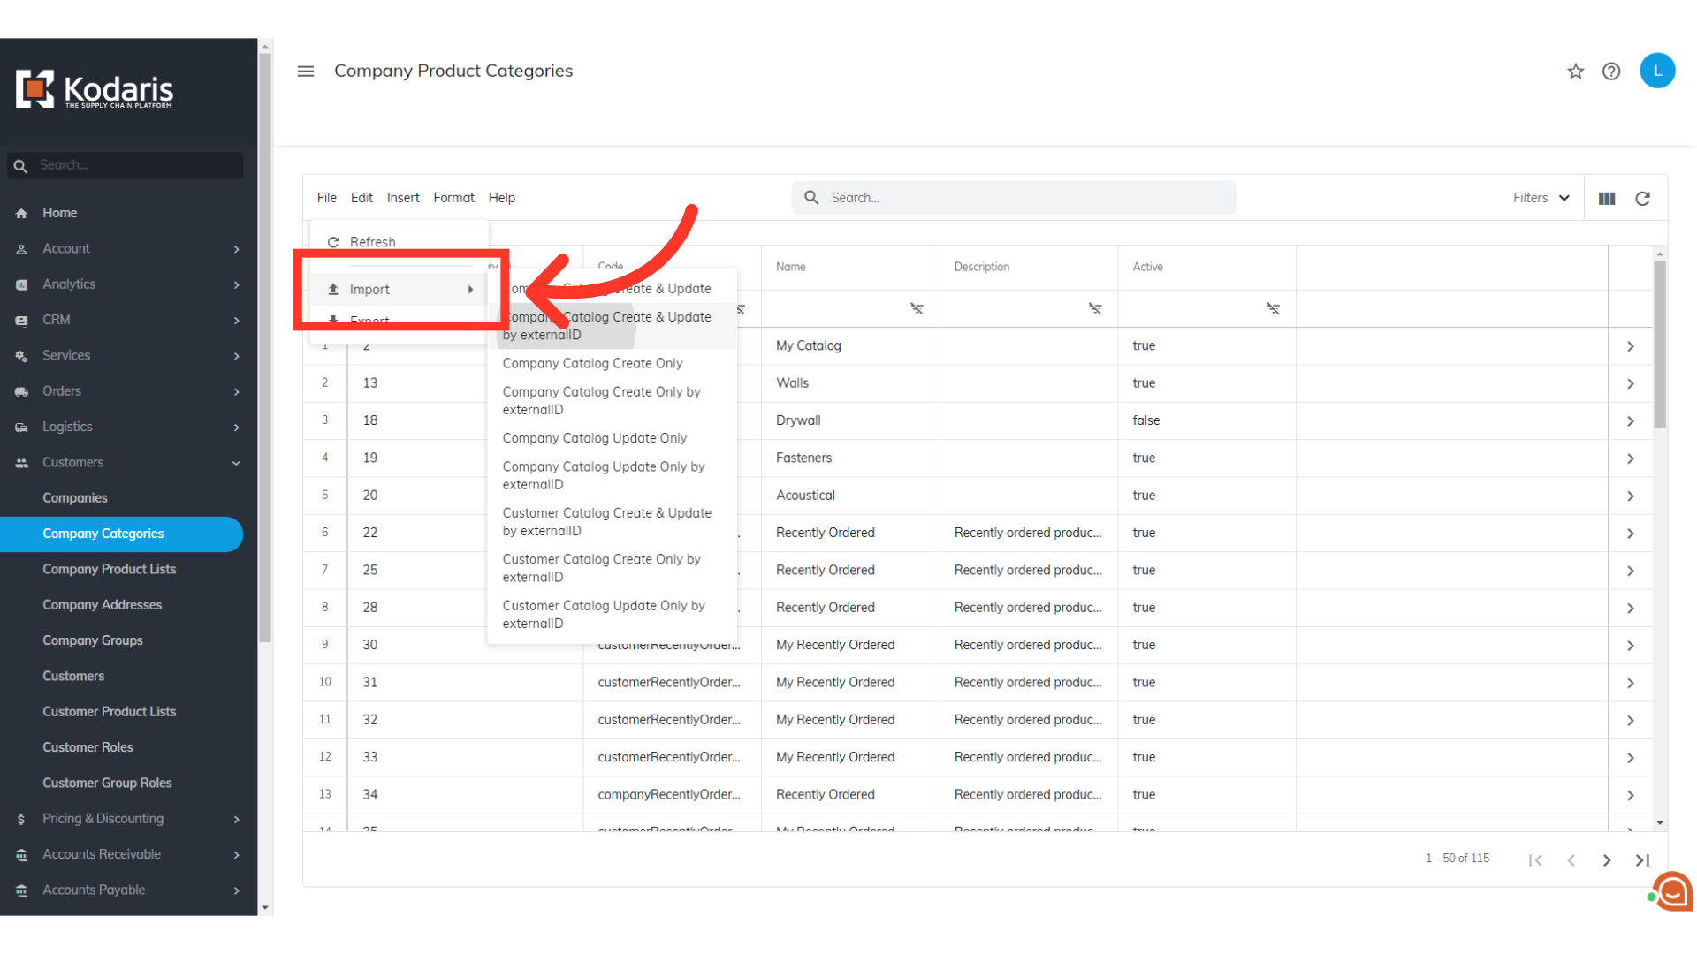
Task: Open the user profile avatar
Action: tap(1657, 71)
